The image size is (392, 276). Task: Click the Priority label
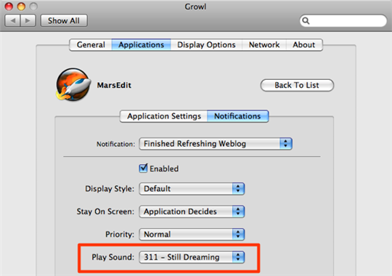click(x=120, y=235)
